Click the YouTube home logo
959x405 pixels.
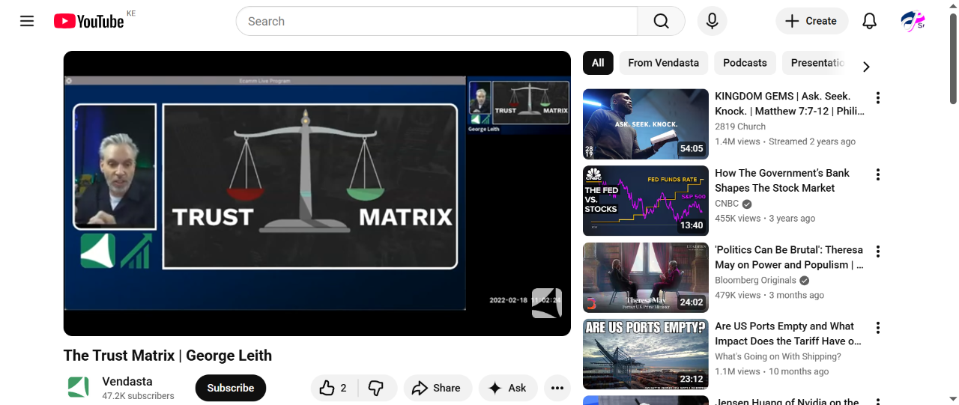coord(88,21)
